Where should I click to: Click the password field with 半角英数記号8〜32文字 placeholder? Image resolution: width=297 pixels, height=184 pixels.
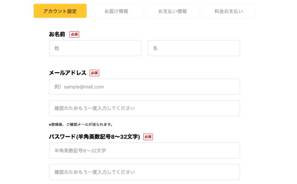[x=144, y=151]
